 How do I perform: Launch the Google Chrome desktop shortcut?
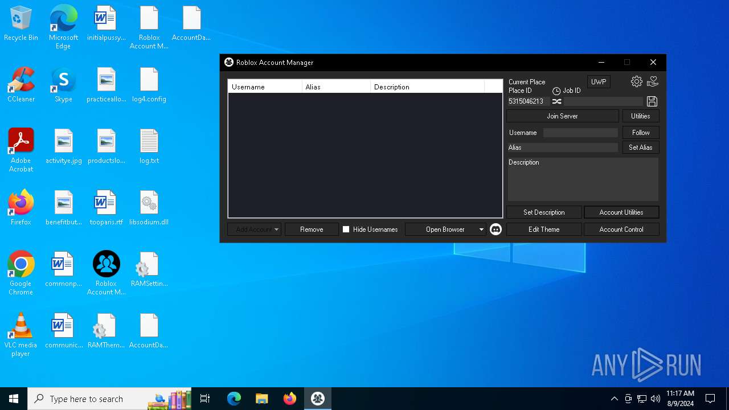[21, 273]
